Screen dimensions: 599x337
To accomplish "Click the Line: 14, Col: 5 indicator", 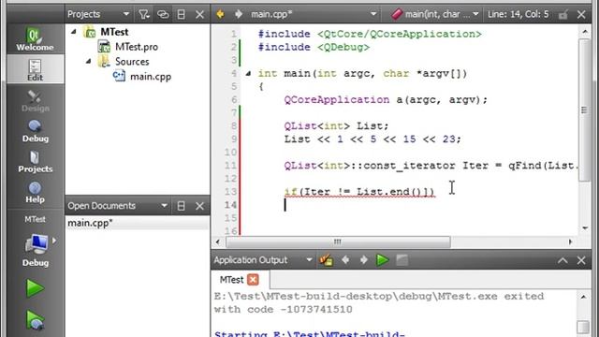I will [x=518, y=15].
